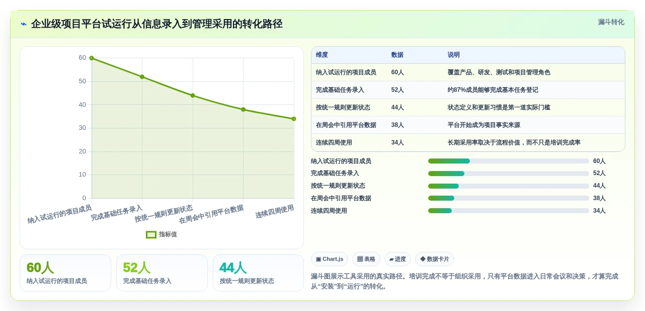Click the 按统一规则更新状态 progress bar

coord(509,186)
